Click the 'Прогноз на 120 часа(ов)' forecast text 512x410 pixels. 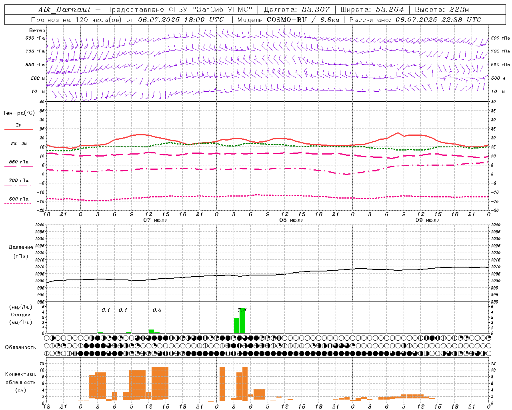(77, 20)
